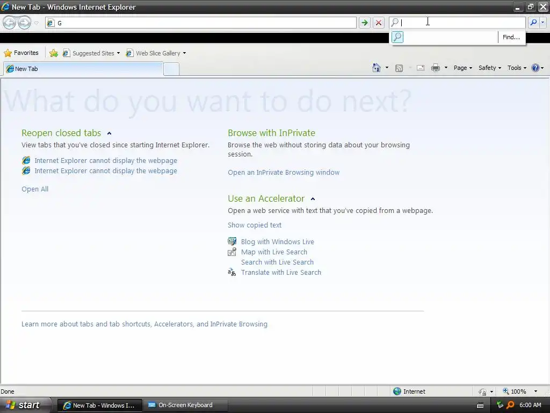The height and width of the screenshot is (413, 550).
Task: Open the Safety menu
Action: coord(490,68)
